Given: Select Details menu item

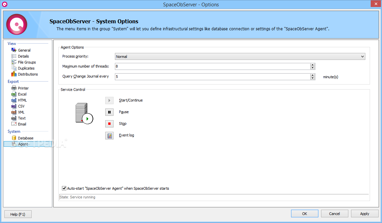Looking at the screenshot, I should 23,56.
